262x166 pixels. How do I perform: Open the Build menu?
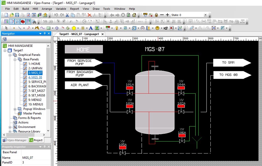[26, 9]
